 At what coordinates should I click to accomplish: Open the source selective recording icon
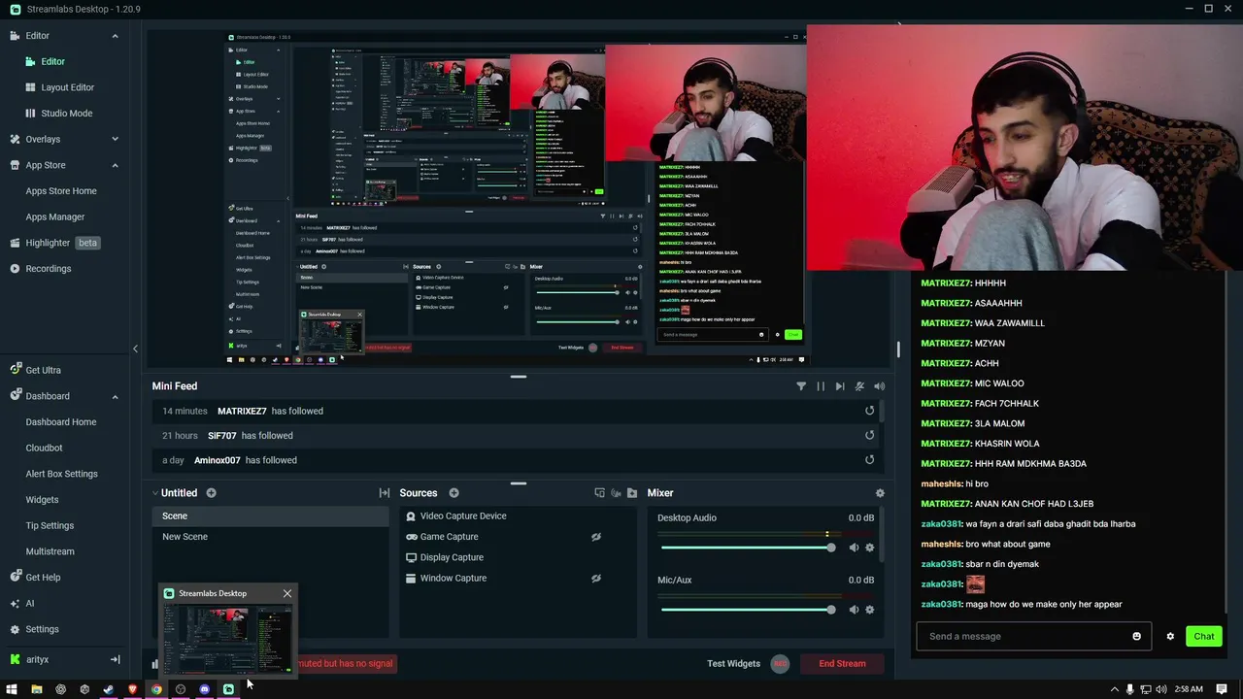599,493
